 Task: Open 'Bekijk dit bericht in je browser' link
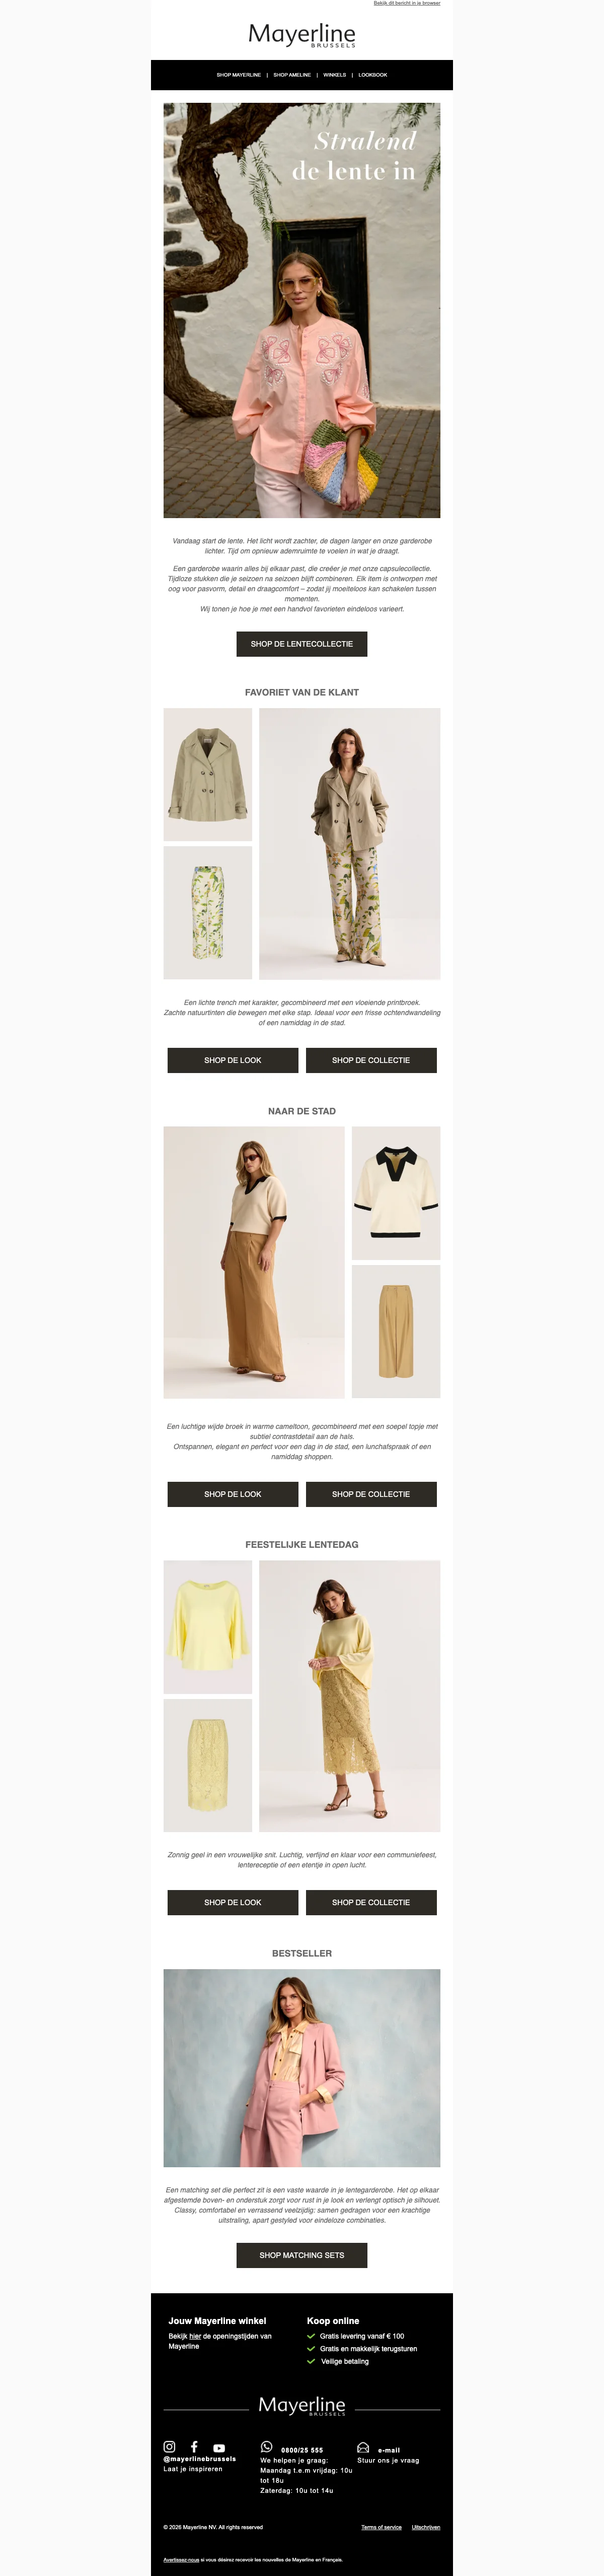[406, 3]
